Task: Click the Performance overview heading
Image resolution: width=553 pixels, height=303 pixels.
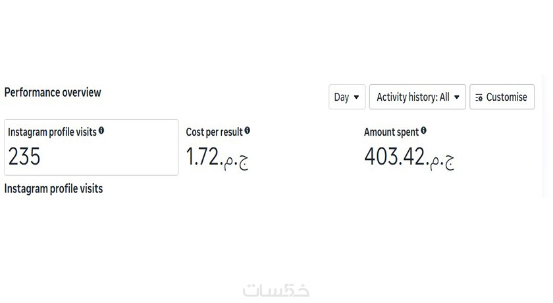Action: pyautogui.click(x=53, y=92)
